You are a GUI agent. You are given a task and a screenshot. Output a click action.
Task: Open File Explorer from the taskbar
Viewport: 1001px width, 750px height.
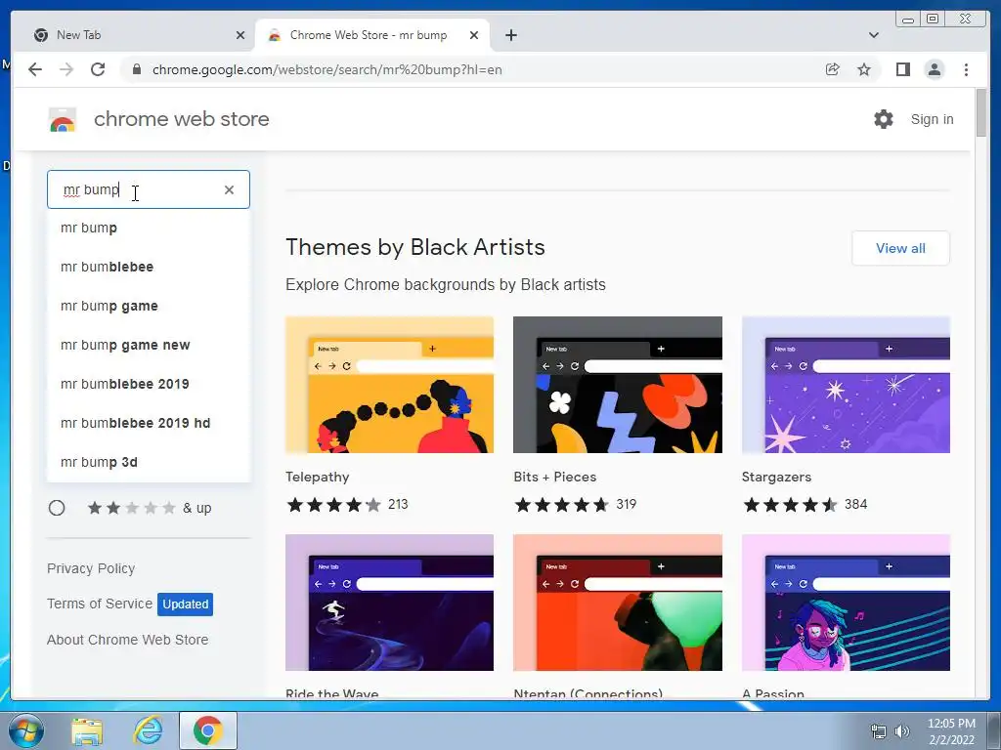pos(87,730)
